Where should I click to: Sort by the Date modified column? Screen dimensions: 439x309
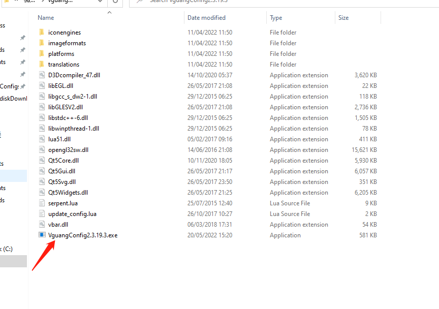(x=206, y=18)
